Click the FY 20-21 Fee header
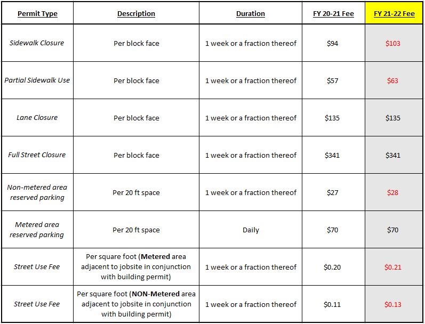The image size is (425, 324). tap(333, 14)
